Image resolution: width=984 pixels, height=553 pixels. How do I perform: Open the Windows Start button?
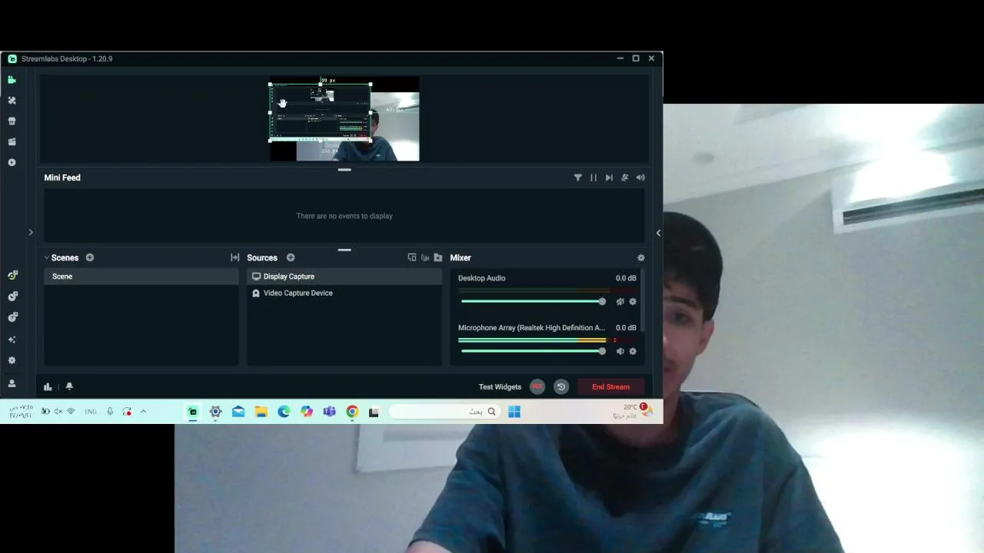pos(514,412)
